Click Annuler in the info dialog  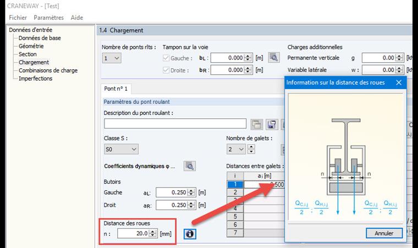384,233
